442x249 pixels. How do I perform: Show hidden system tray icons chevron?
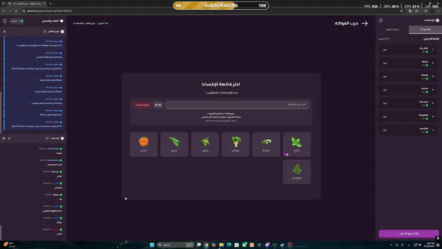[391, 245]
